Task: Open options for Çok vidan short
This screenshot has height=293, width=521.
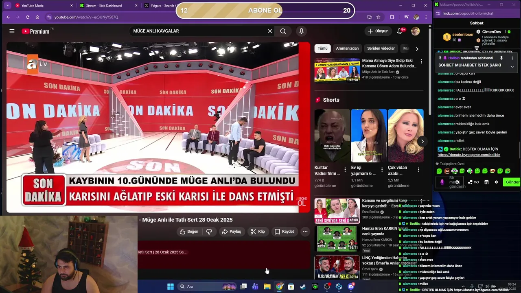Action: click(x=418, y=170)
